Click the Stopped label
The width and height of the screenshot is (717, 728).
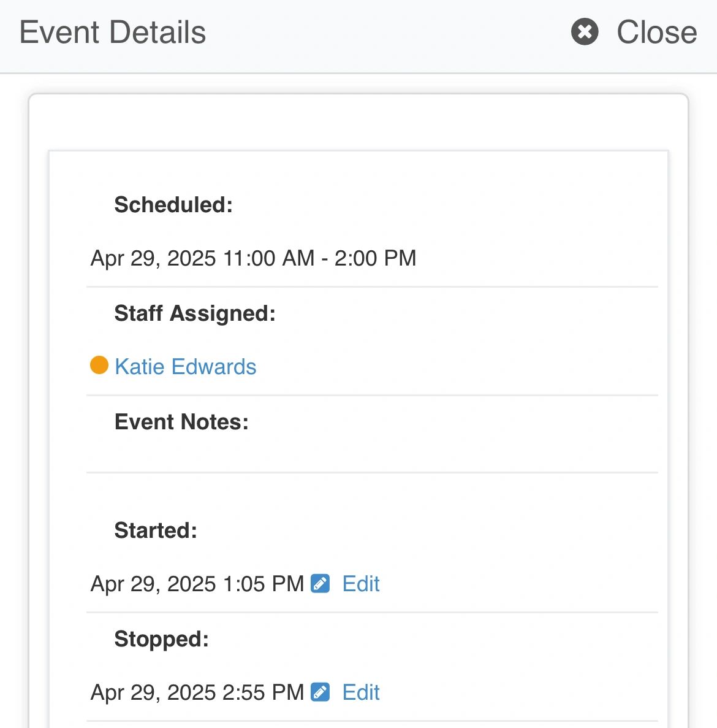161,639
